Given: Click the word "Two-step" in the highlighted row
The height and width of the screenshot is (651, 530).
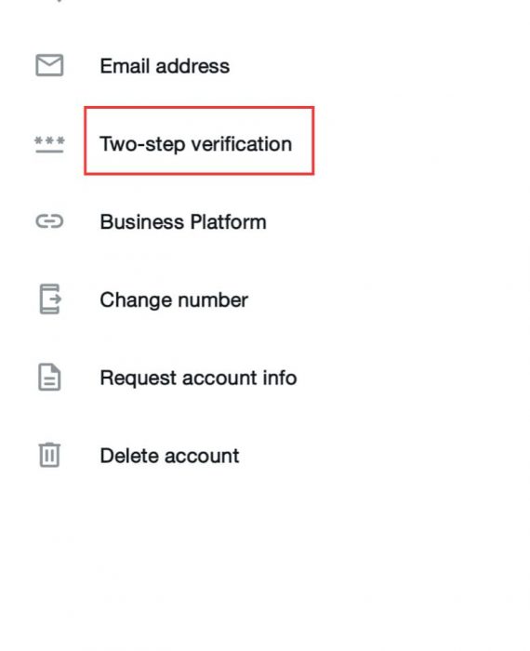Looking at the screenshot, I should coord(142,144).
